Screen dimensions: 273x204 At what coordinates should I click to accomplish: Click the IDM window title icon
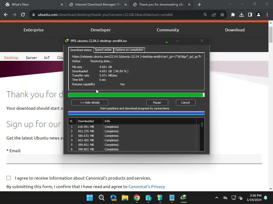(67, 41)
